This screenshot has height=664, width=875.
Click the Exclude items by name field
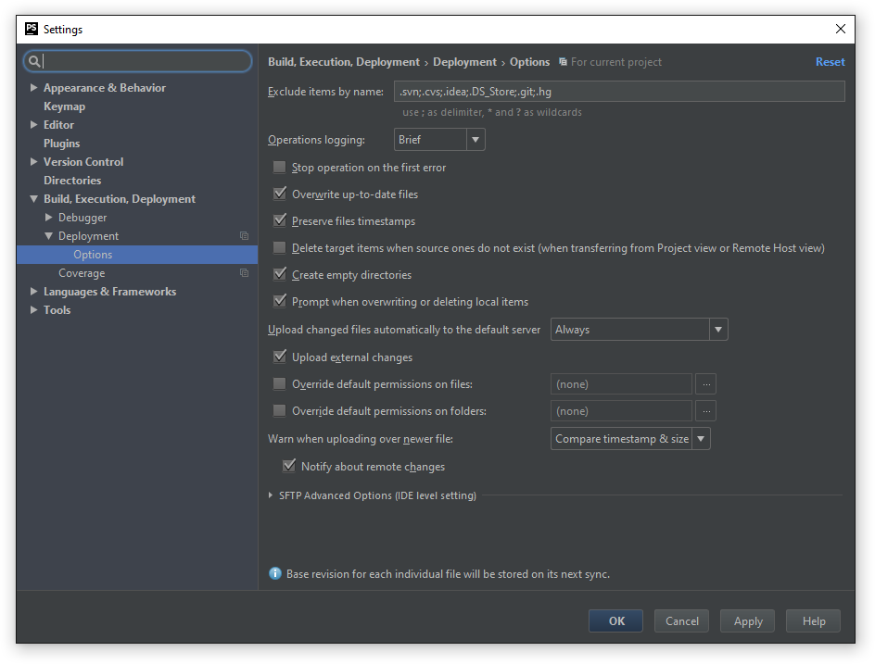tap(618, 91)
